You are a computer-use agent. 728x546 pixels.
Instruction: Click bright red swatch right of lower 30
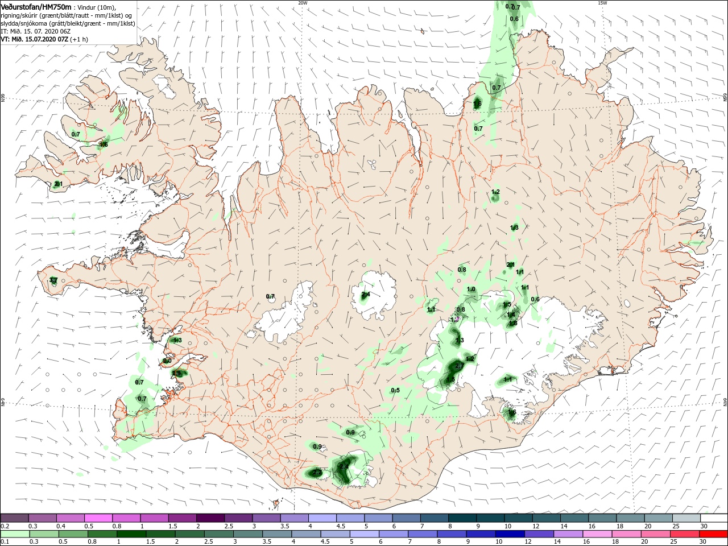(714, 534)
